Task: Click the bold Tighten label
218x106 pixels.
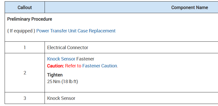Action: [x=55, y=75]
